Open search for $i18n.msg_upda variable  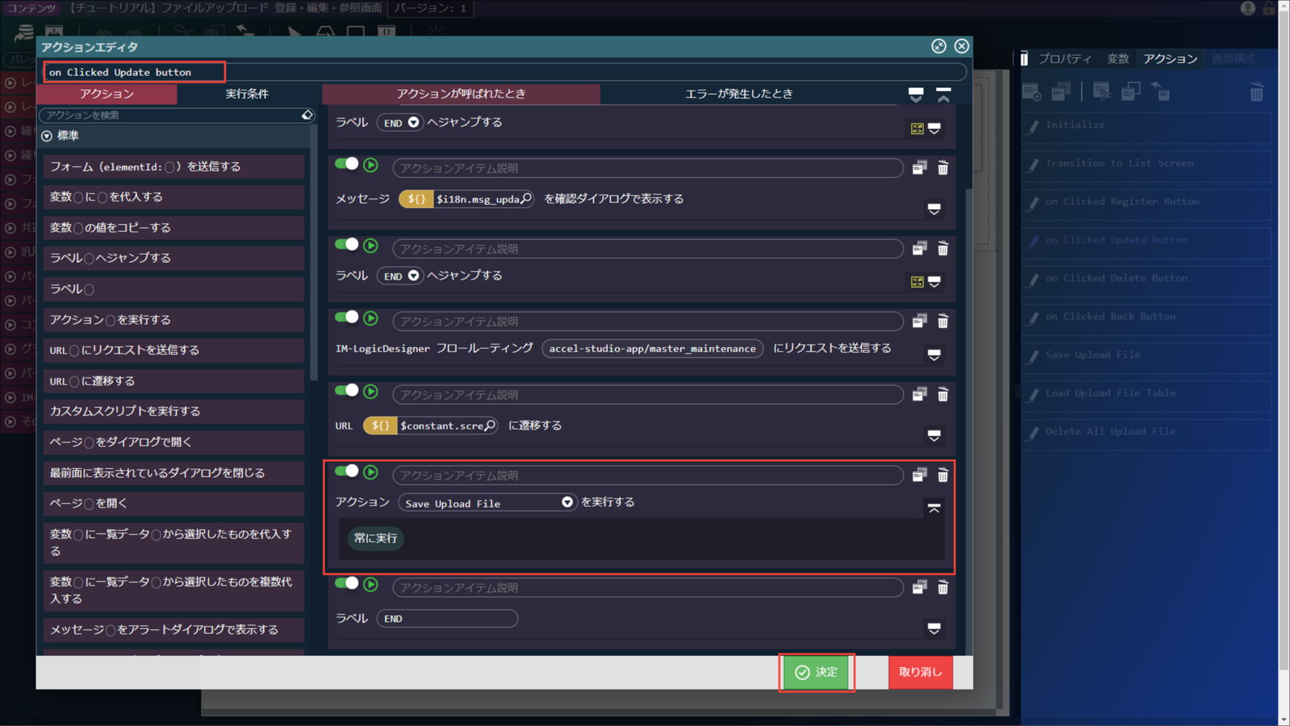coord(526,199)
